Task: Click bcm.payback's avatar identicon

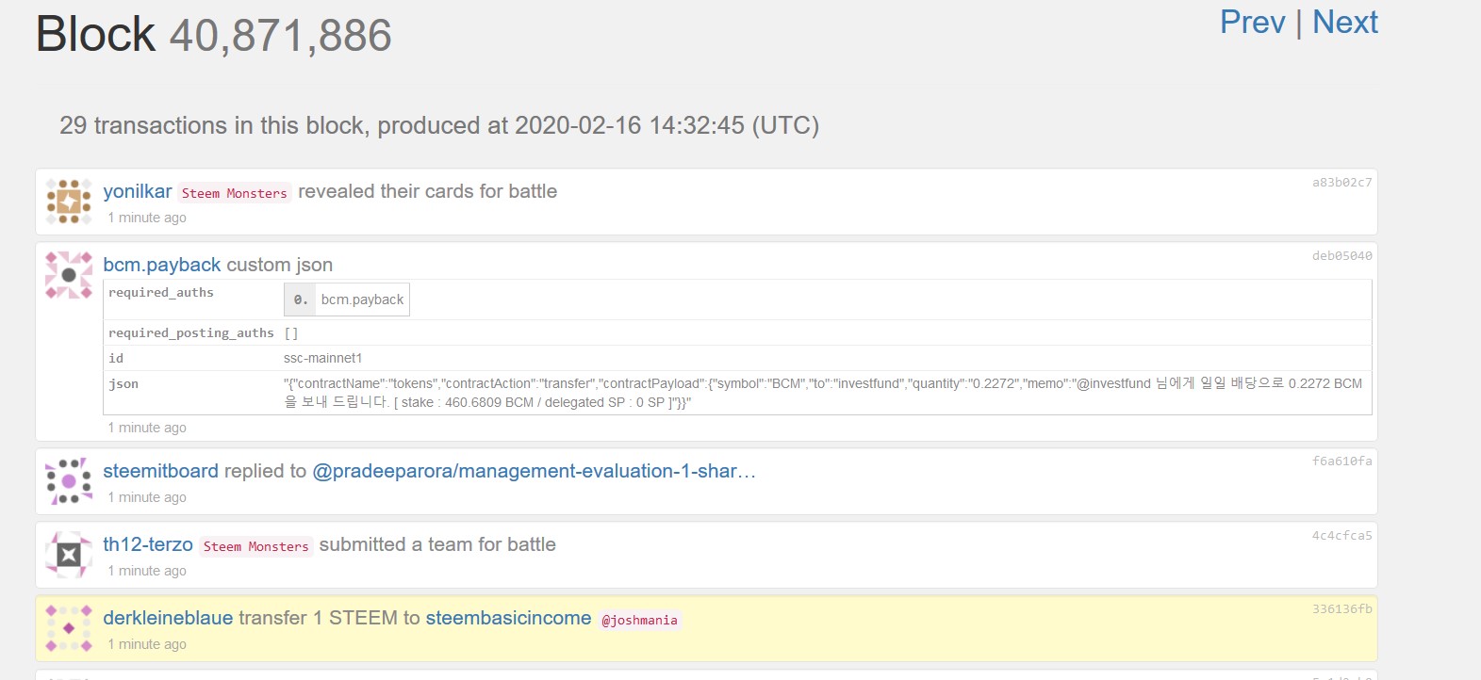Action: pyautogui.click(x=69, y=275)
